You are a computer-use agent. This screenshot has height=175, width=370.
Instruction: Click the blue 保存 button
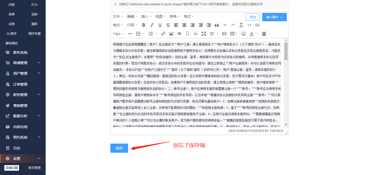(x=119, y=148)
